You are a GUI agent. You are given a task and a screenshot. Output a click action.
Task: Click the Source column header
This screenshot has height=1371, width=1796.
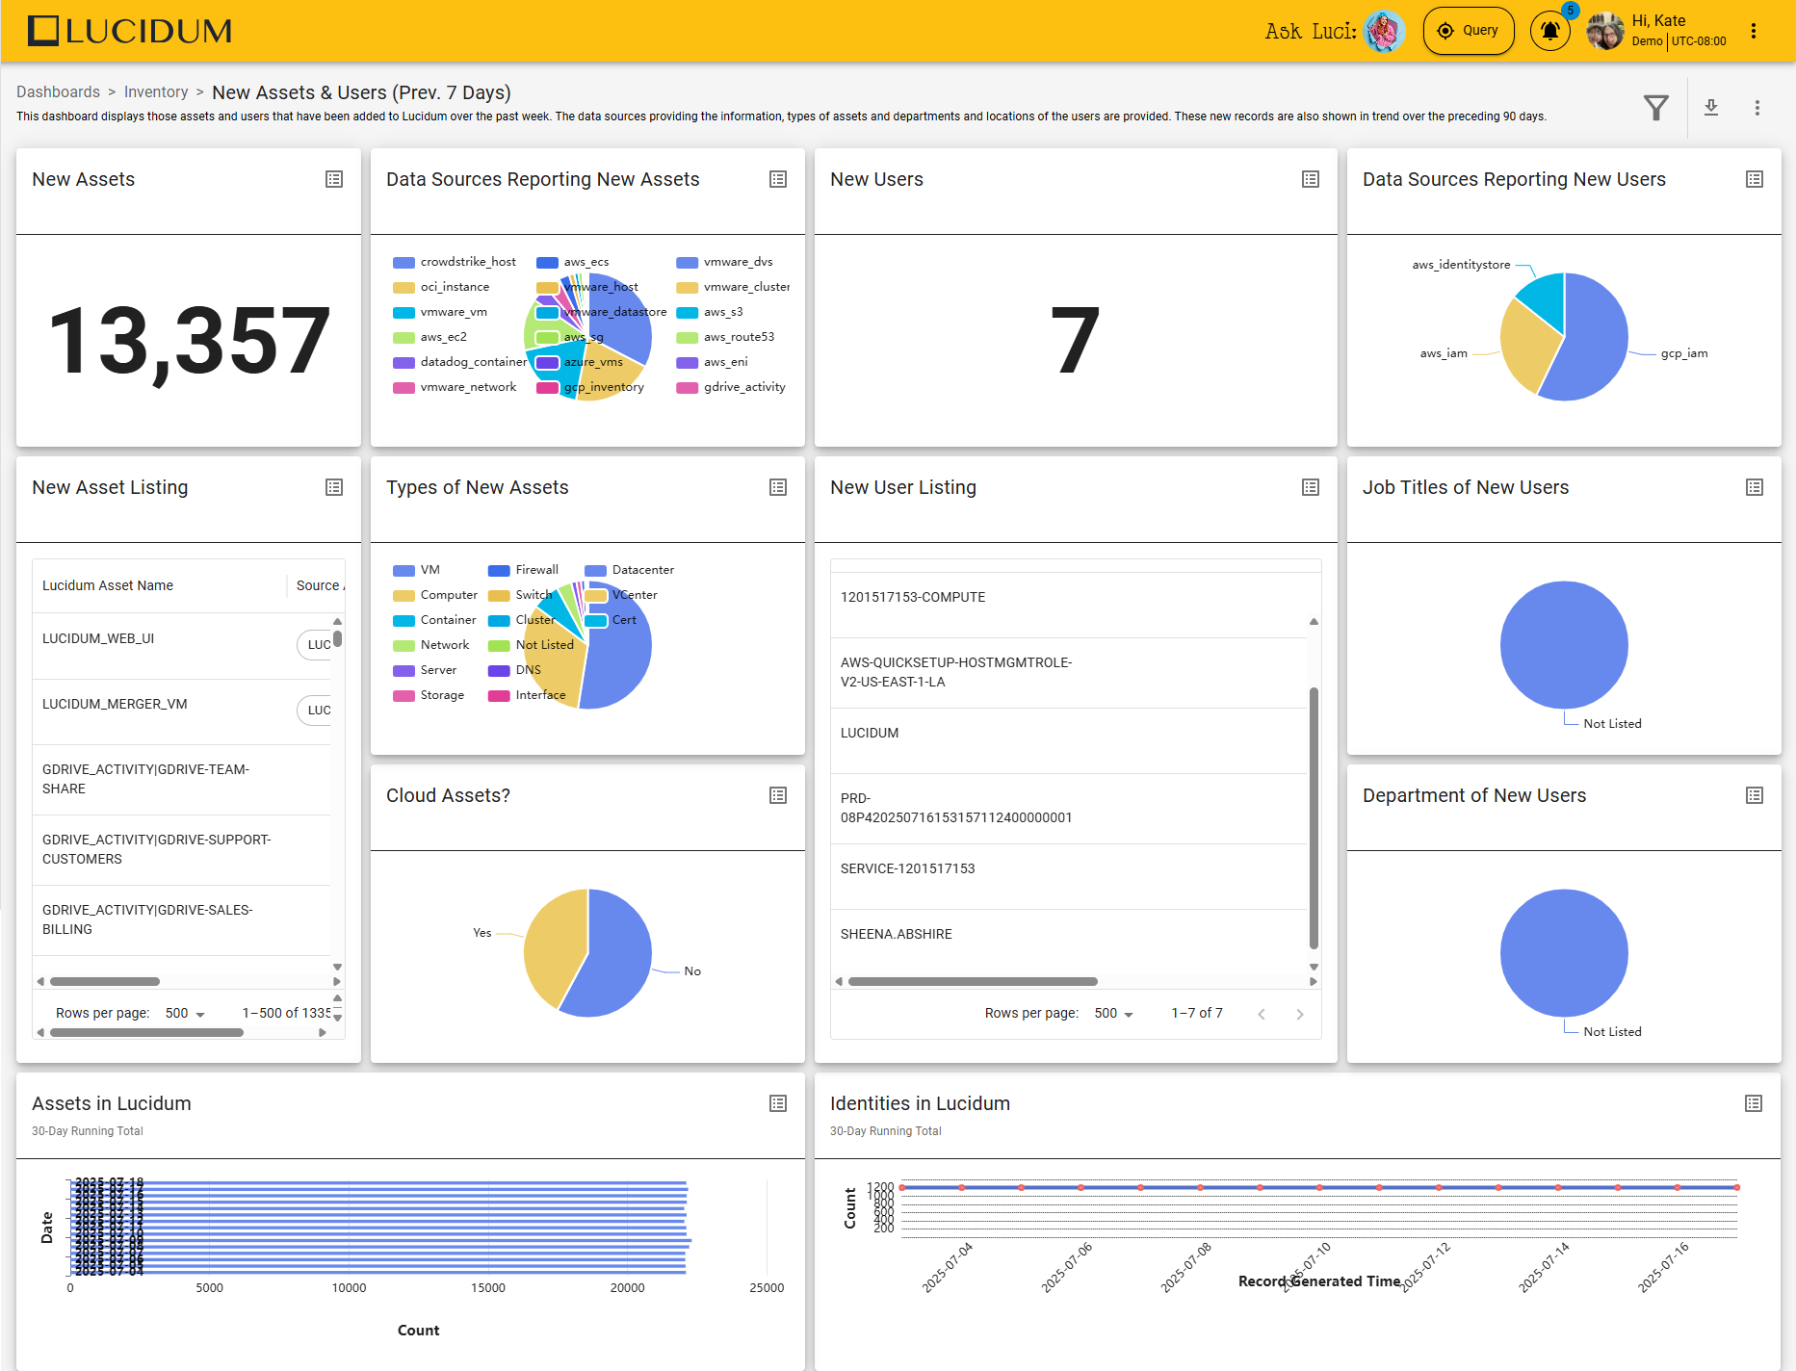tap(318, 585)
